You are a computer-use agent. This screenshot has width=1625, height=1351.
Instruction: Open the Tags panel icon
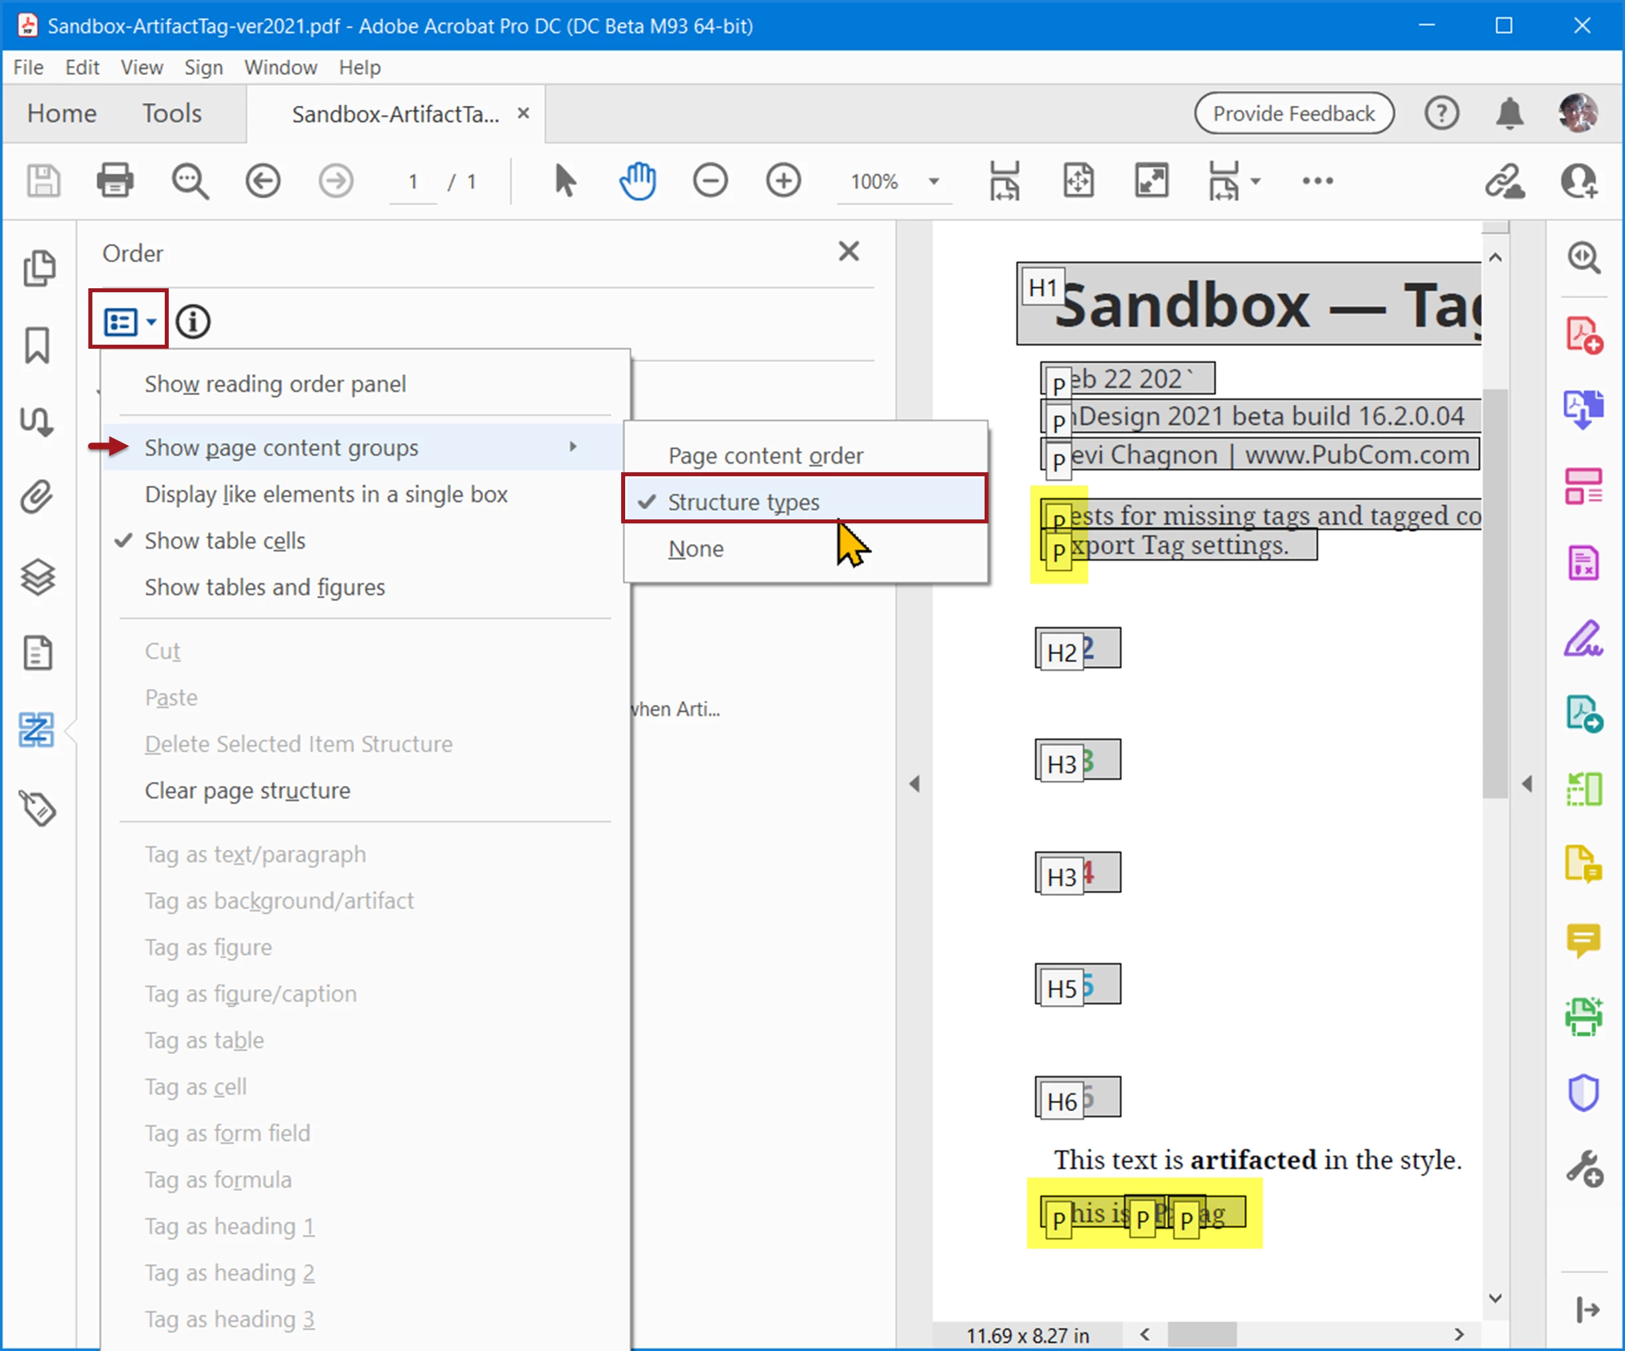coord(37,808)
